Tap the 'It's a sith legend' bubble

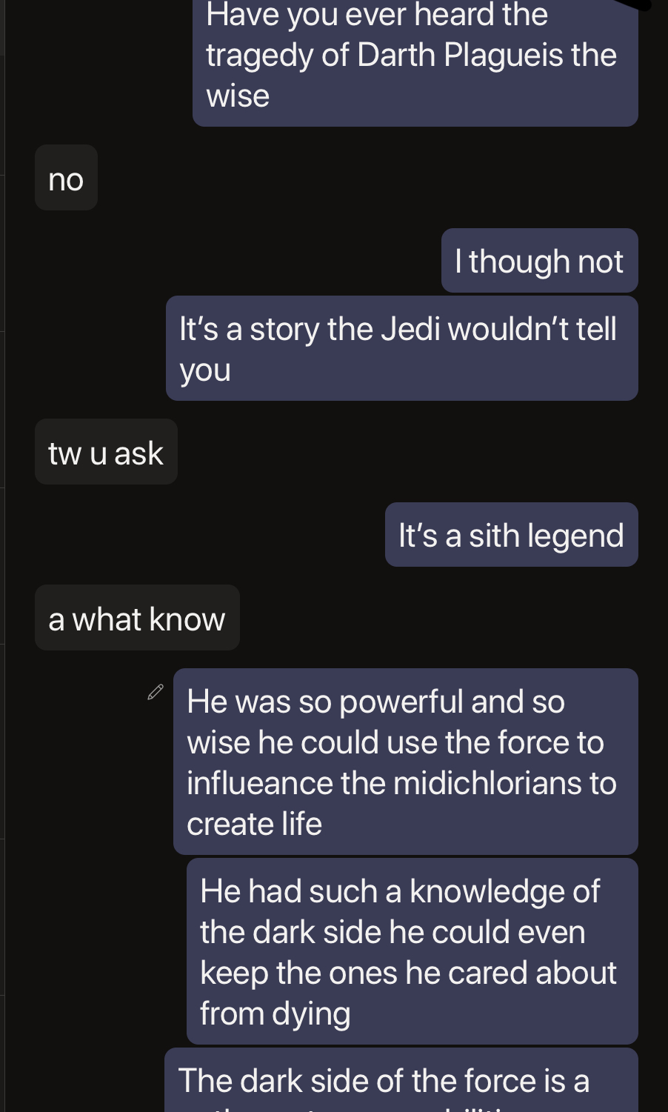coord(511,535)
